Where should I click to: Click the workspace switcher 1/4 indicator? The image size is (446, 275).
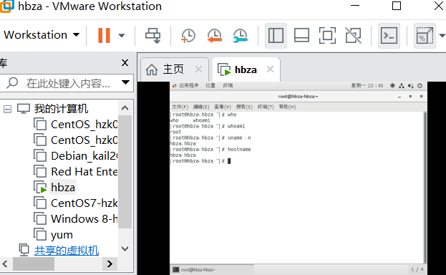(417, 269)
